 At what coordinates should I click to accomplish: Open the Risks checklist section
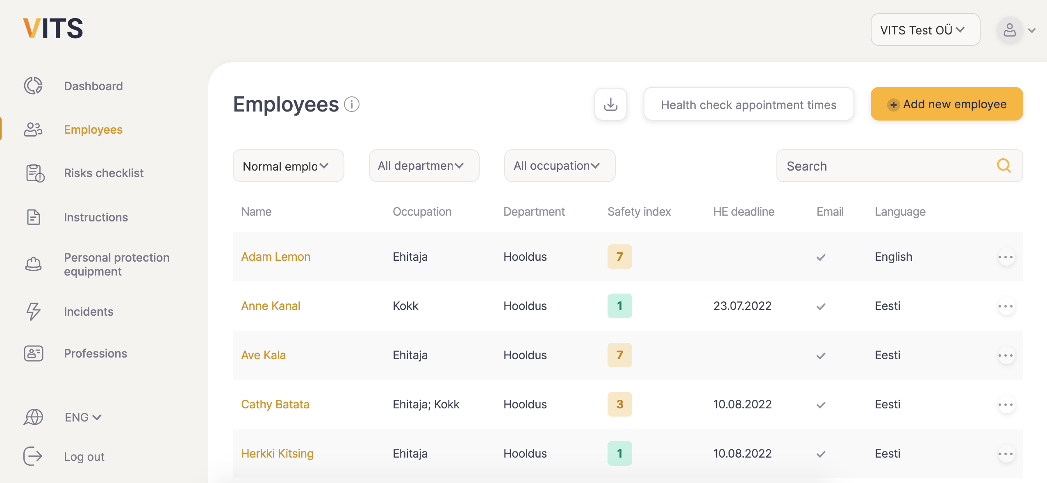[103, 173]
